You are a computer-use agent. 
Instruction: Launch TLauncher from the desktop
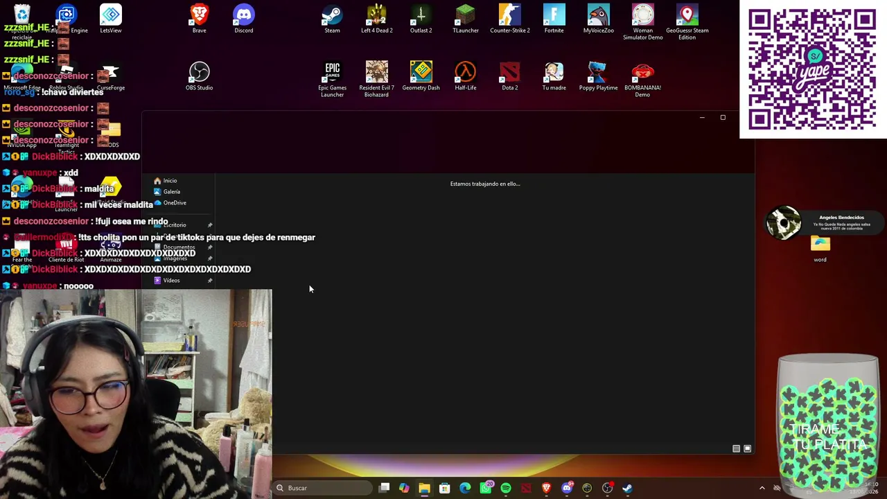(465, 19)
